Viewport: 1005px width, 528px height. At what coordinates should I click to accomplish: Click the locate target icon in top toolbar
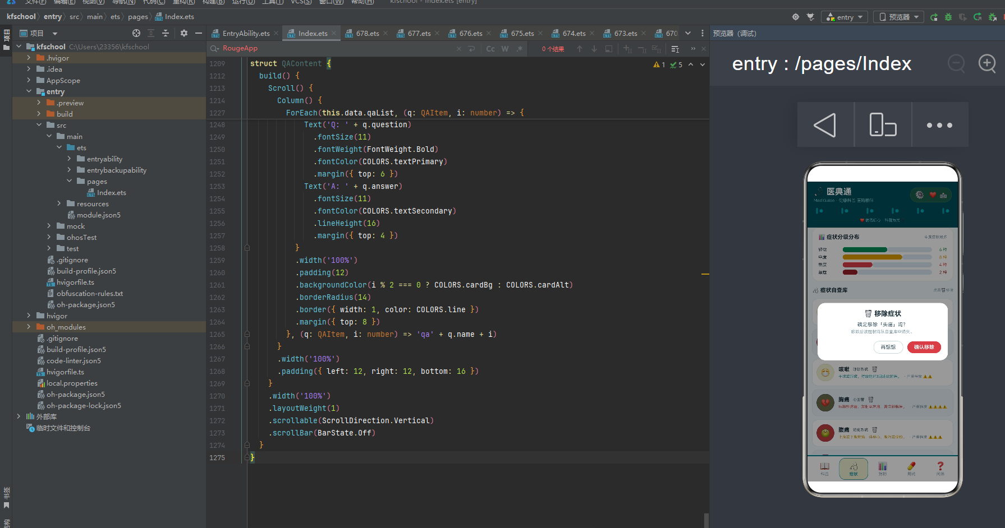tap(795, 17)
